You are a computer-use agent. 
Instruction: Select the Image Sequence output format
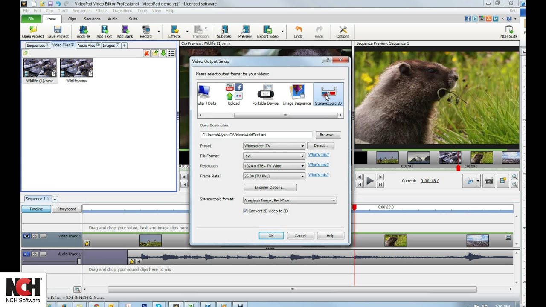297,95
